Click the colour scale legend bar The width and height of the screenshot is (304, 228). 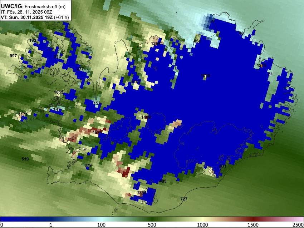[152, 219]
